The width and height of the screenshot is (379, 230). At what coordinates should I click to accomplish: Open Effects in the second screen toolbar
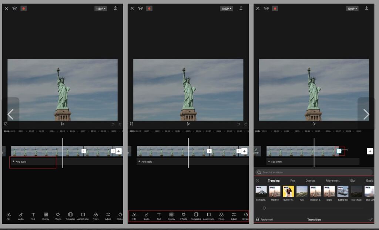pos(184,216)
